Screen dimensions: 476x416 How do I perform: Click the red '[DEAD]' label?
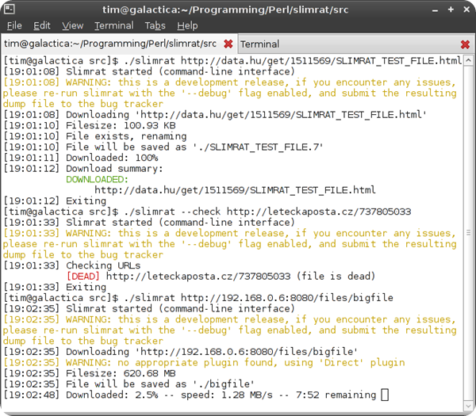tap(83, 277)
